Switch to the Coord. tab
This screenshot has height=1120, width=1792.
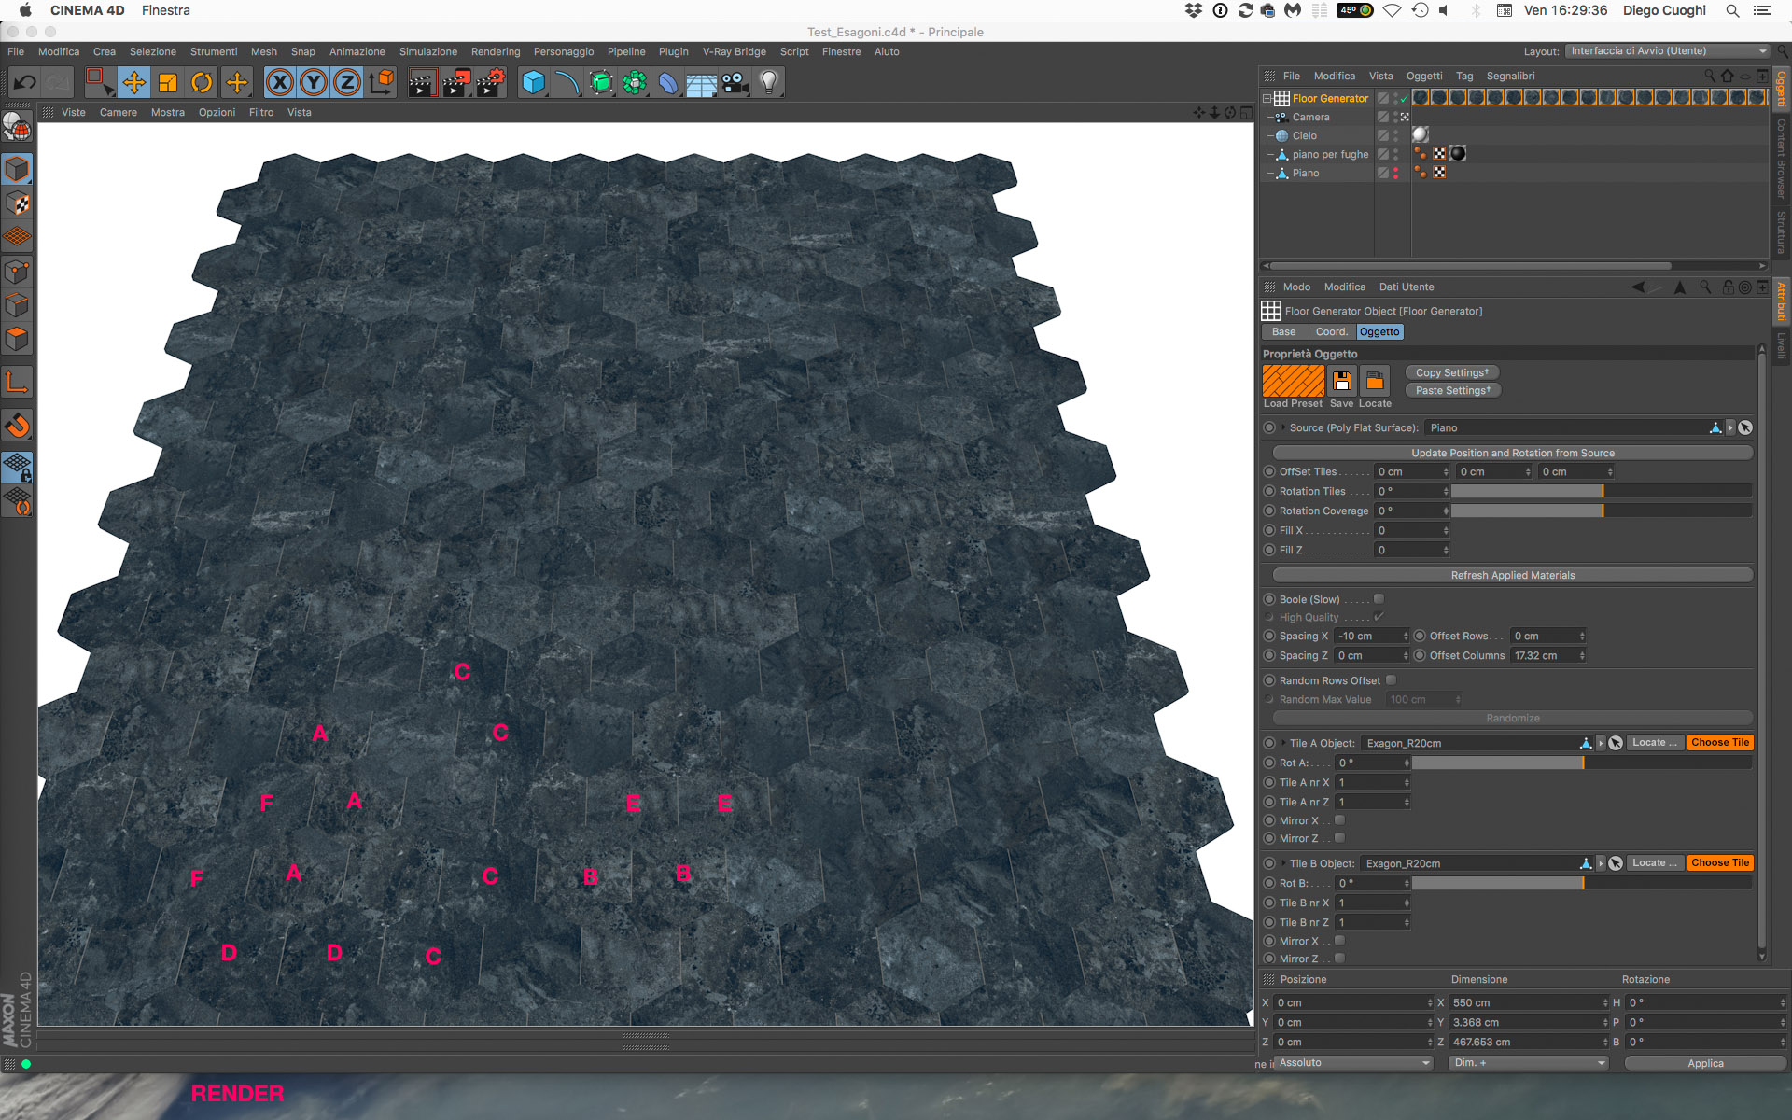1331,332
